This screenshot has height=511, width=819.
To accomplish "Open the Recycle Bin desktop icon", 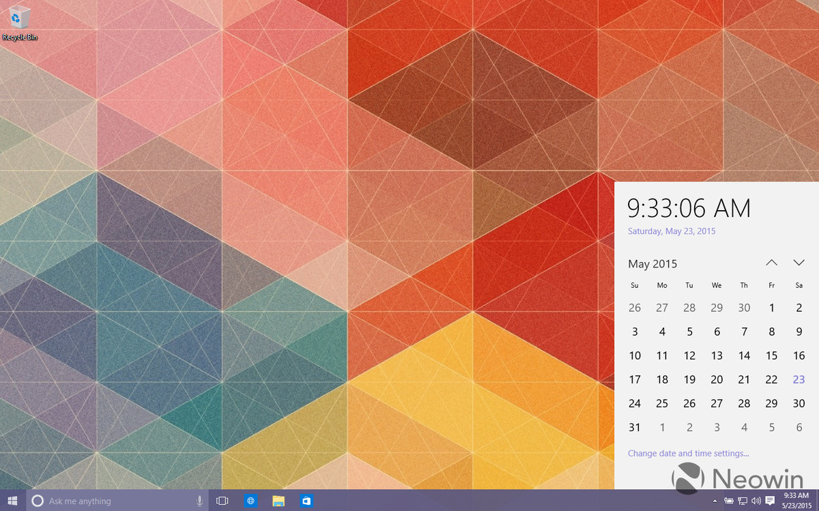I will pos(20,22).
